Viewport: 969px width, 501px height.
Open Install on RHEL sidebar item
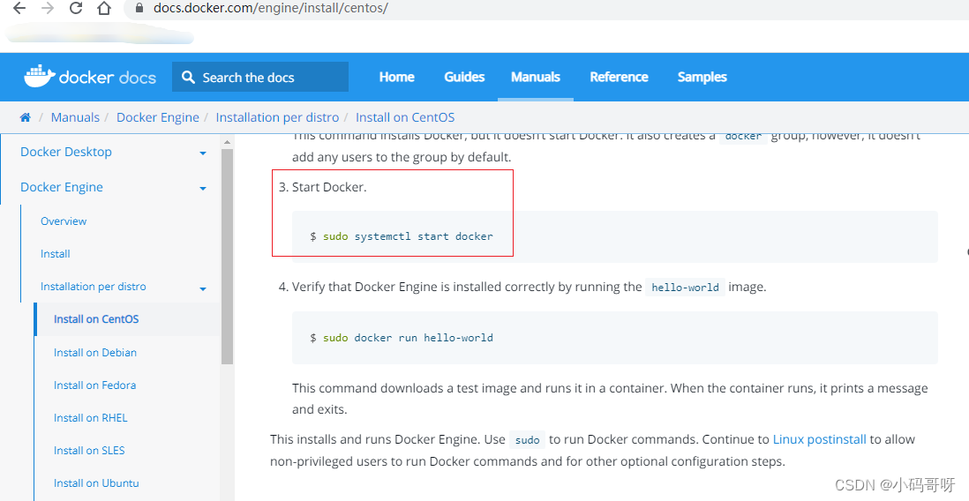click(x=90, y=418)
